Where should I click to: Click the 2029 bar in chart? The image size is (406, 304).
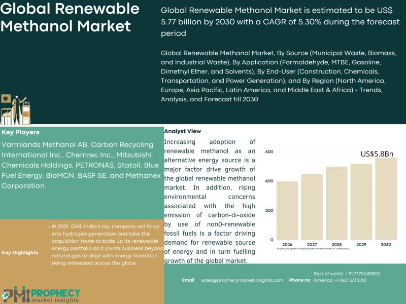[361, 202]
